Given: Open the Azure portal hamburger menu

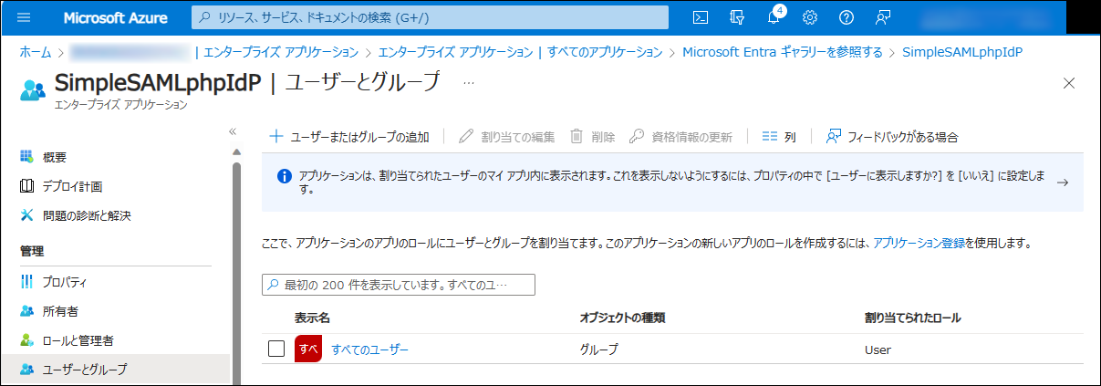Looking at the screenshot, I should click(x=24, y=17).
